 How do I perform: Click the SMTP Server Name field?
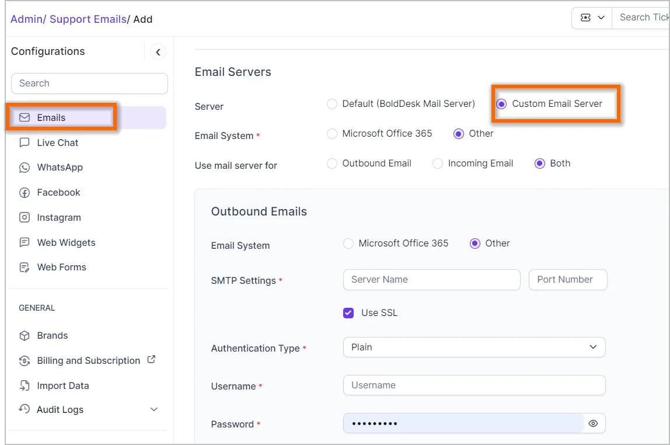(x=431, y=280)
